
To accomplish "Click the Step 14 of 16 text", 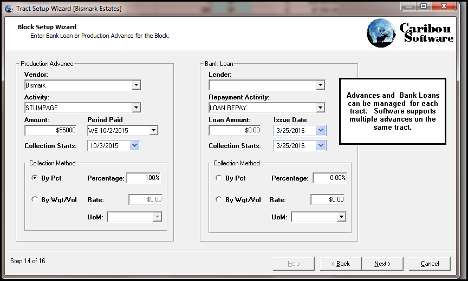I will 28,261.
